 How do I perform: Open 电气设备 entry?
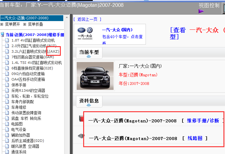[x=19, y=130]
